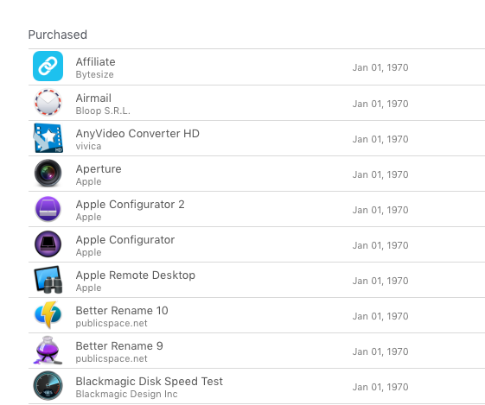
Task: Select the Apple Remote Desktop title text
Action: coord(136,275)
